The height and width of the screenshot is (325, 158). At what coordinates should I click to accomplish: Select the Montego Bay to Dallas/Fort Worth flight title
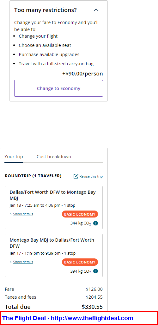52,243
